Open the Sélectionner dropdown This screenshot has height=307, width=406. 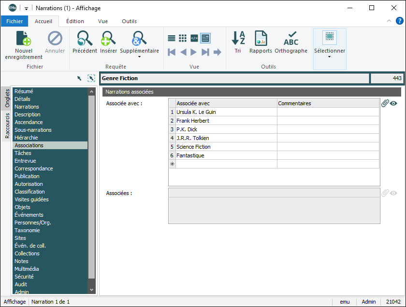click(330, 57)
